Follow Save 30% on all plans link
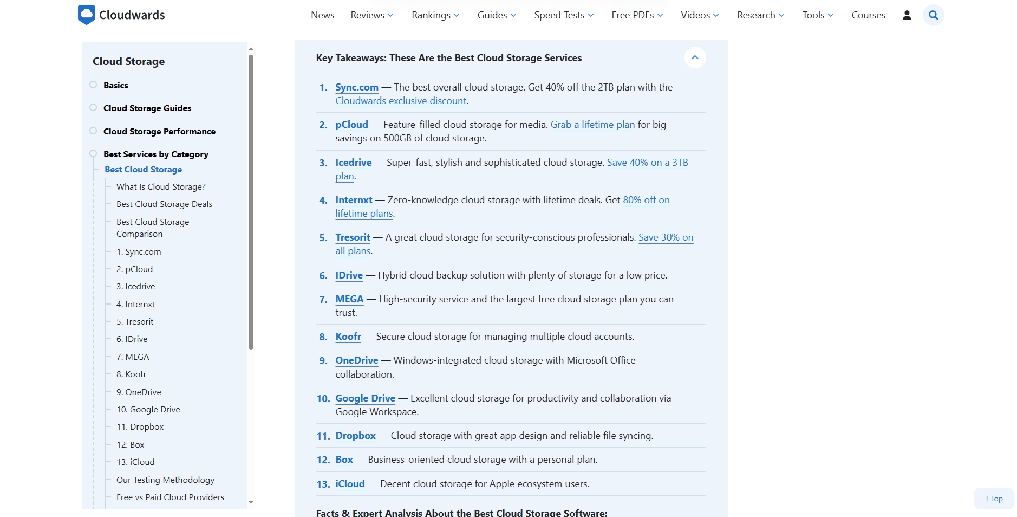Screen dimensions: 1017x517 (x=666, y=237)
